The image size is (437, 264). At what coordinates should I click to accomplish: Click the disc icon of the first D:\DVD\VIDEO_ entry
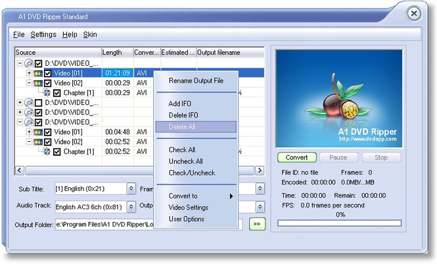coord(28,64)
